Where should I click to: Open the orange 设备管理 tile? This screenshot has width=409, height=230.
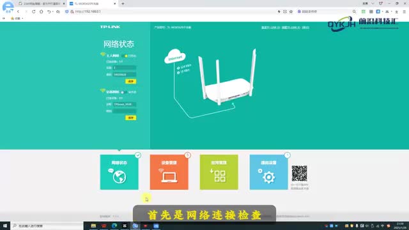pos(169,172)
